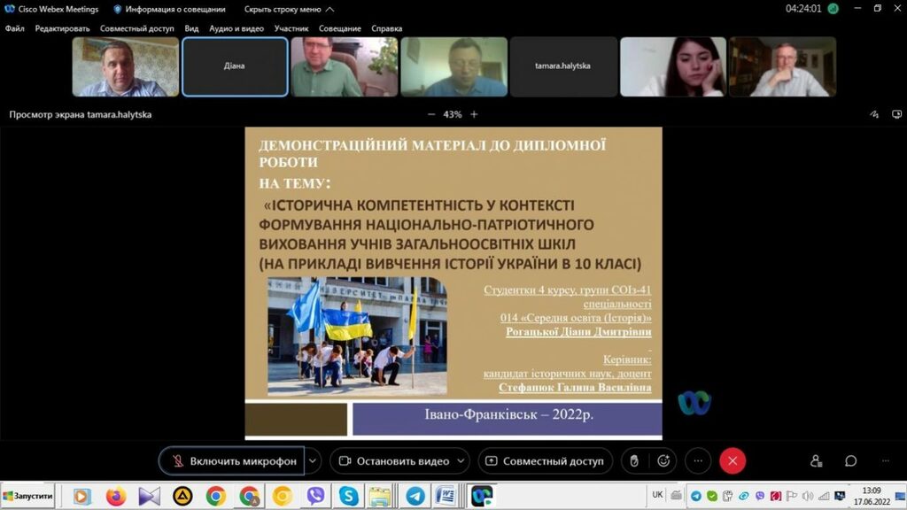Select Діана's participant video tile
The height and width of the screenshot is (510, 907).
point(235,66)
